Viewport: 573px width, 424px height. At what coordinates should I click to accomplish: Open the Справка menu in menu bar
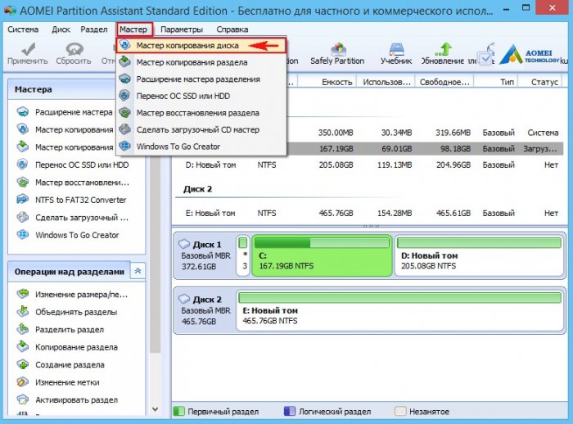click(x=232, y=29)
